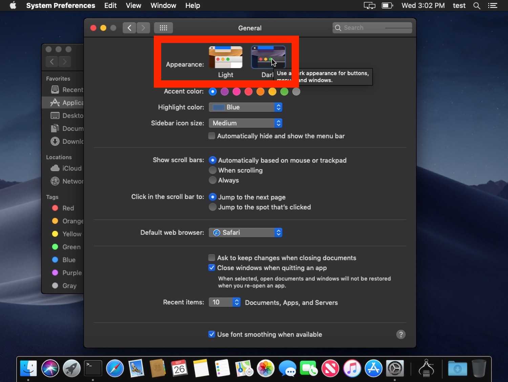Open the help question mark button
Image resolution: width=508 pixels, height=382 pixels.
pyautogui.click(x=401, y=335)
